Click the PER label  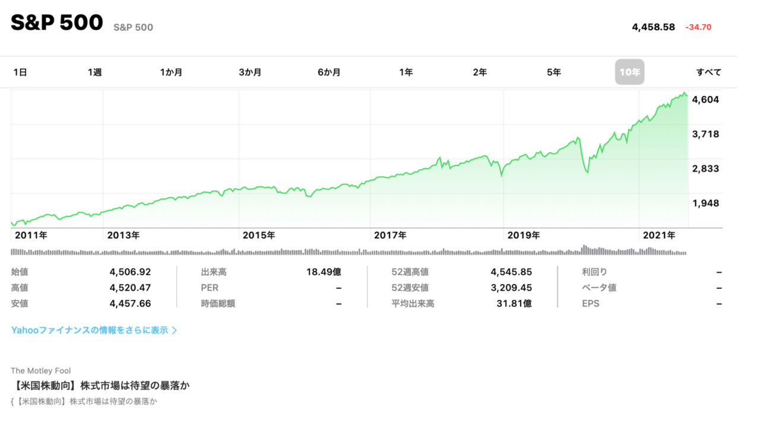pos(210,288)
